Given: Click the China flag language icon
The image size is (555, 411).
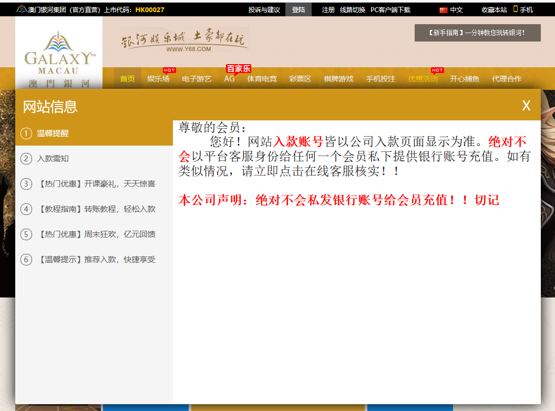Looking at the screenshot, I should [x=443, y=10].
